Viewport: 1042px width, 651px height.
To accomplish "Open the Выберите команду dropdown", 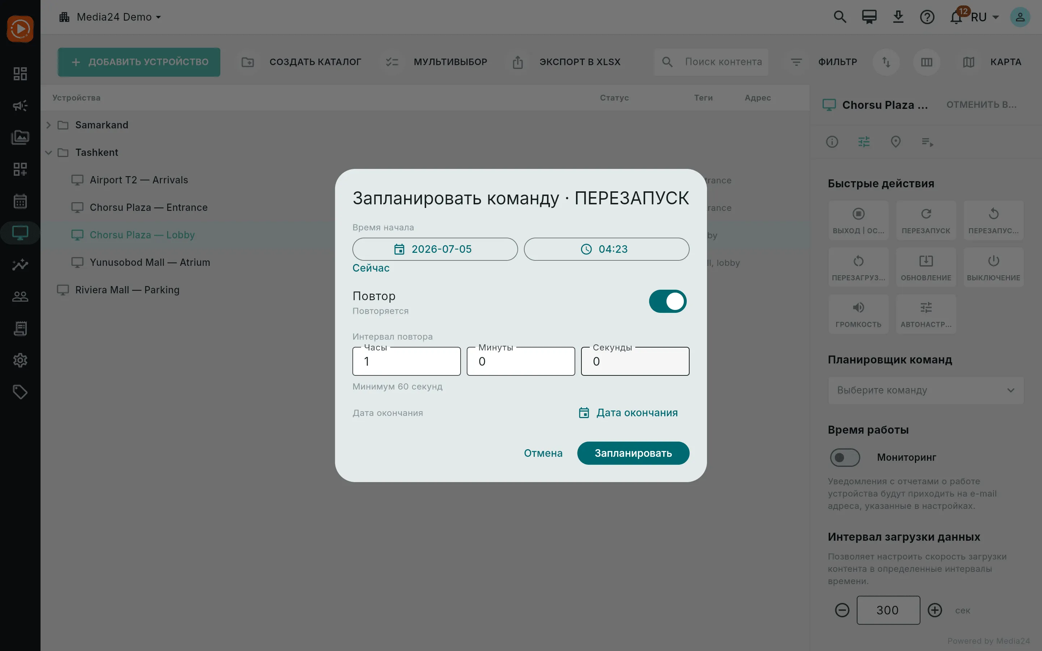I will 926,390.
